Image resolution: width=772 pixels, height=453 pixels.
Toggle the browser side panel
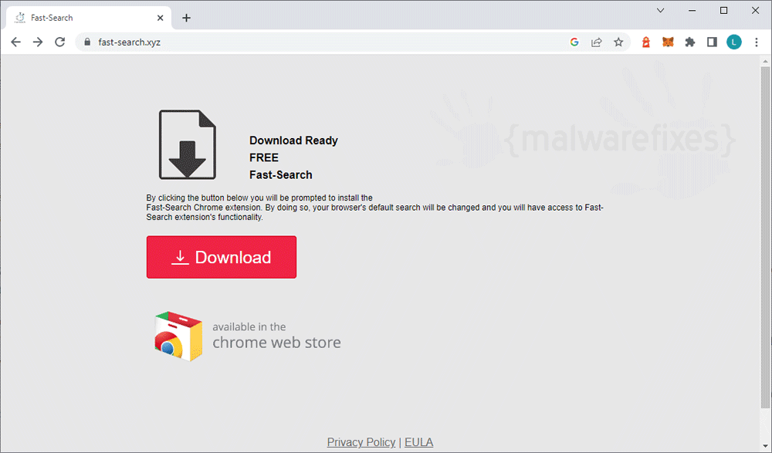pyautogui.click(x=712, y=42)
